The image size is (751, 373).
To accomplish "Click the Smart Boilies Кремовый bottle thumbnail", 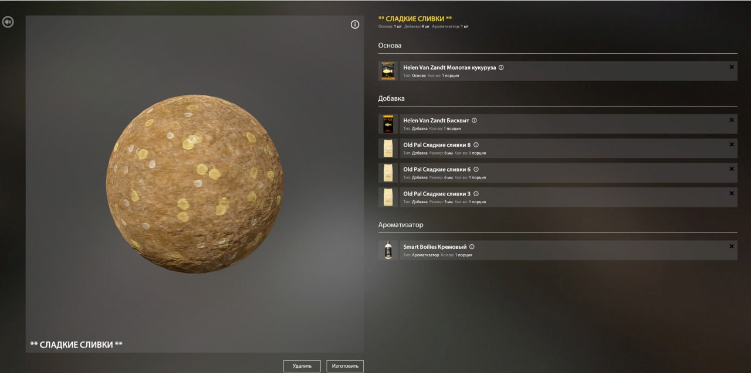I will [x=388, y=251].
